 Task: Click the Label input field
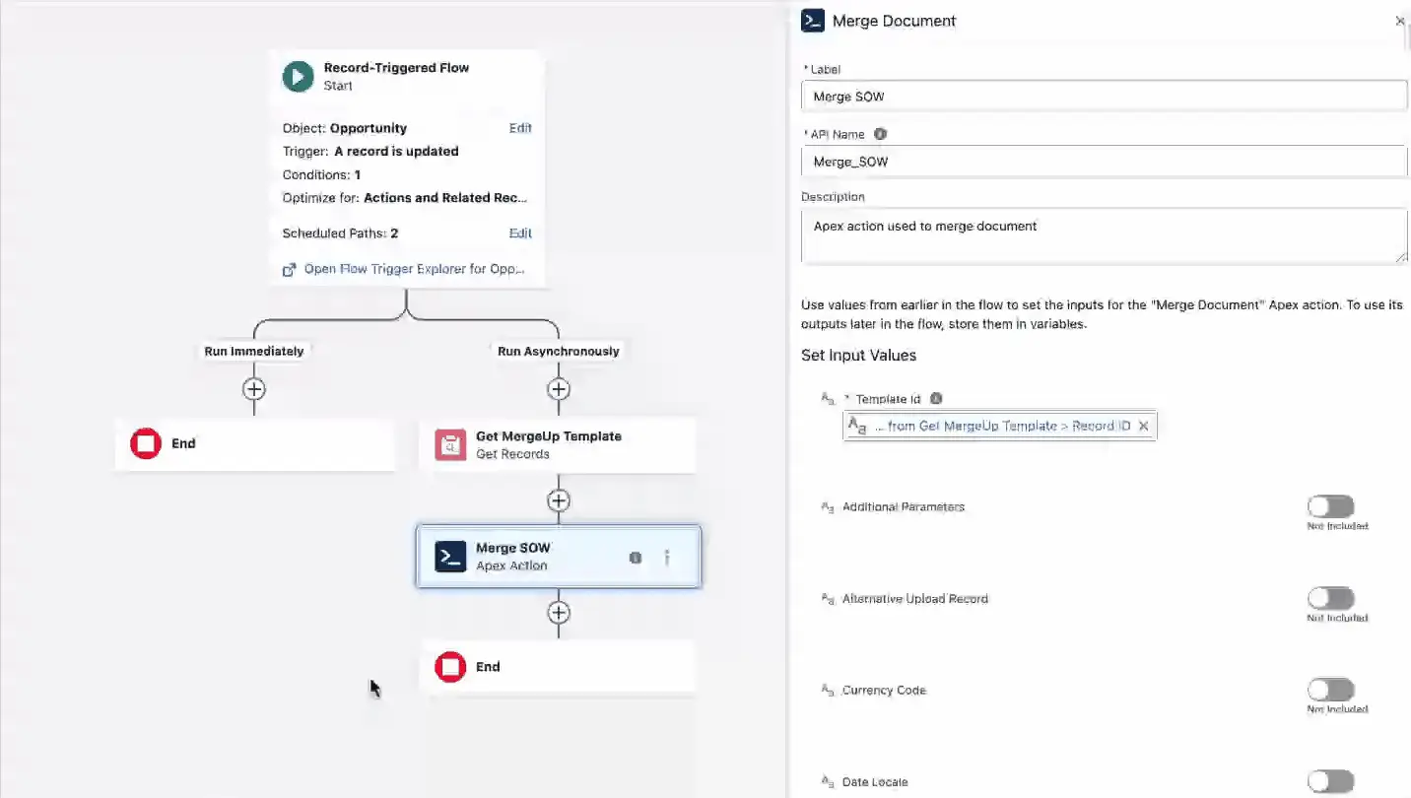[1104, 97]
